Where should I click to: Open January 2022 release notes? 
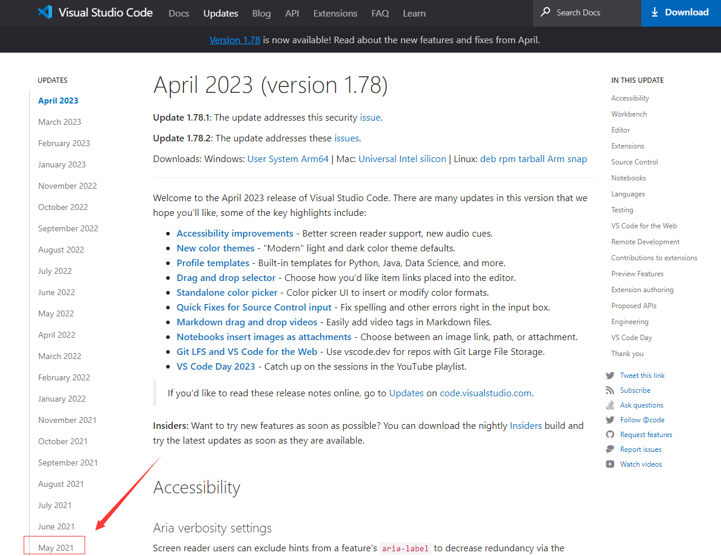click(62, 399)
